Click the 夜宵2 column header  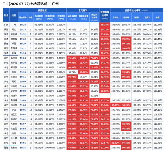pos(147,18)
